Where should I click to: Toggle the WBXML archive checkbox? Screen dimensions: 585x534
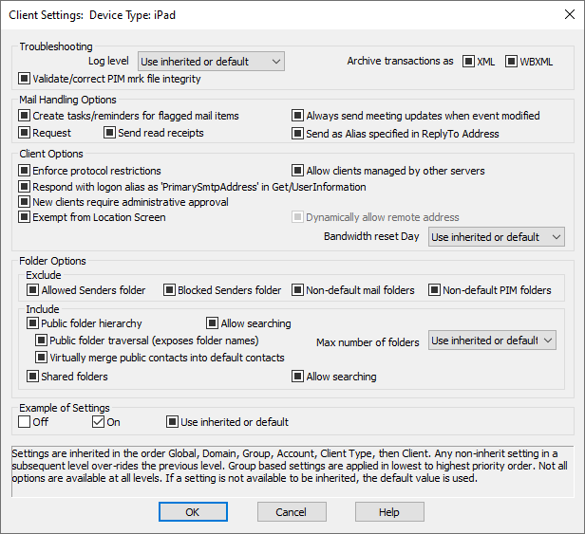click(511, 61)
